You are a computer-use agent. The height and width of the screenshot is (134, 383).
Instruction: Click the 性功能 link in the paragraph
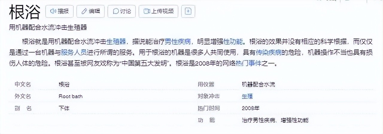coord(234,41)
